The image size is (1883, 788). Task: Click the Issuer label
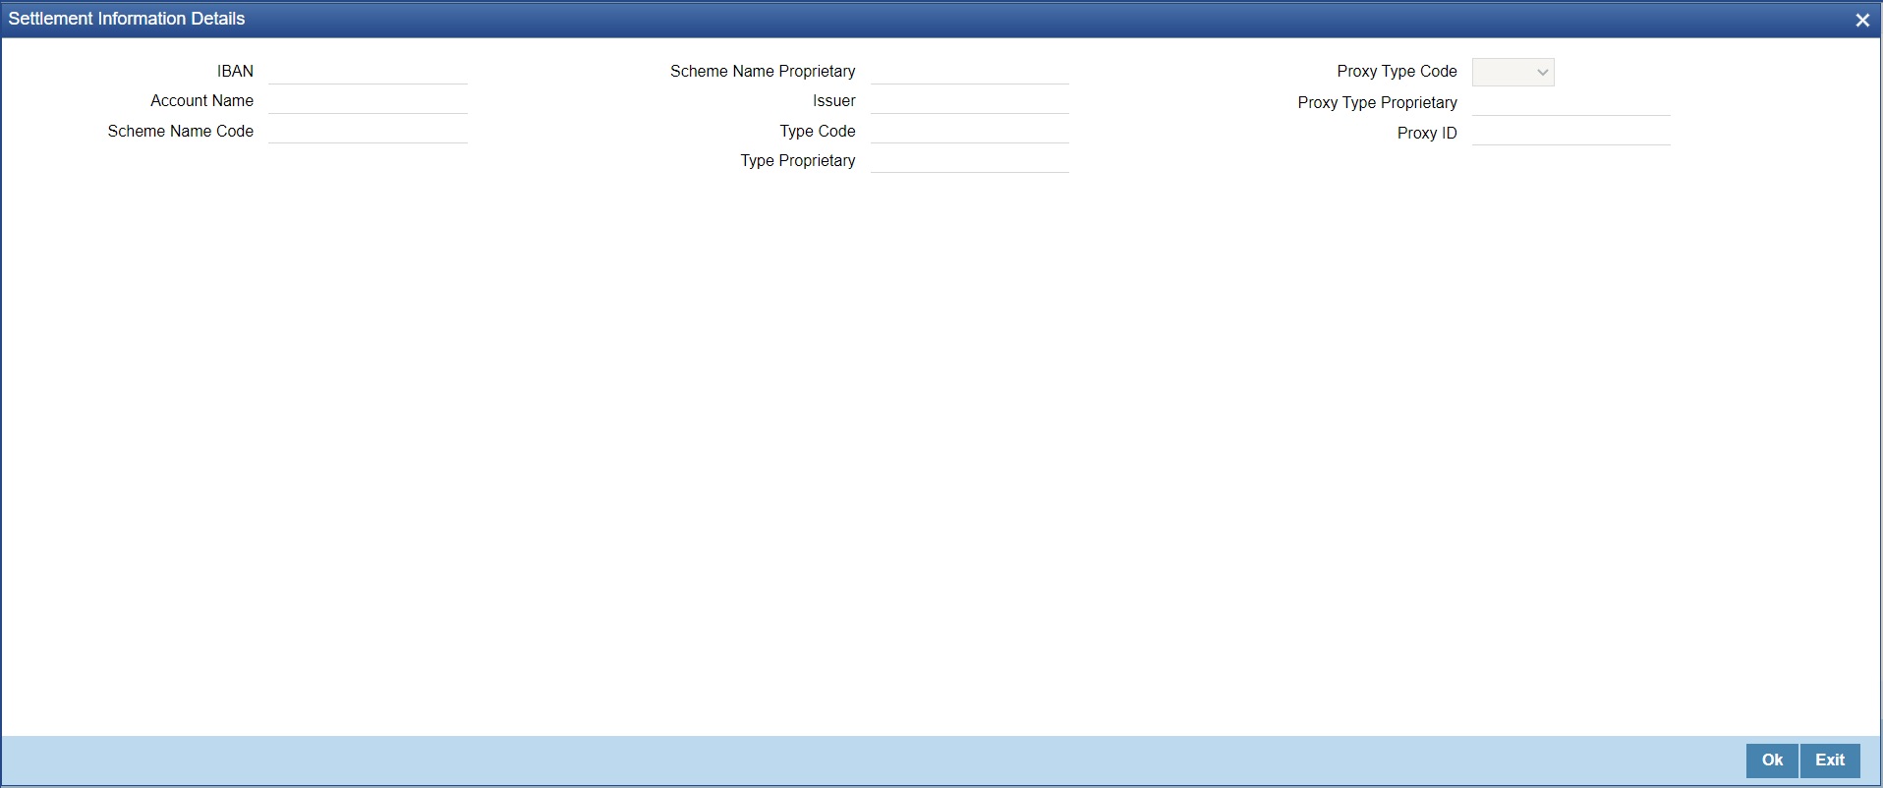833,101
